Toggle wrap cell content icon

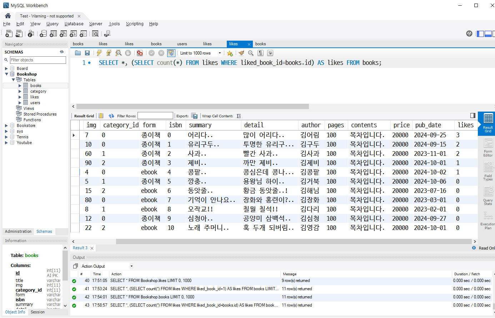click(239, 116)
